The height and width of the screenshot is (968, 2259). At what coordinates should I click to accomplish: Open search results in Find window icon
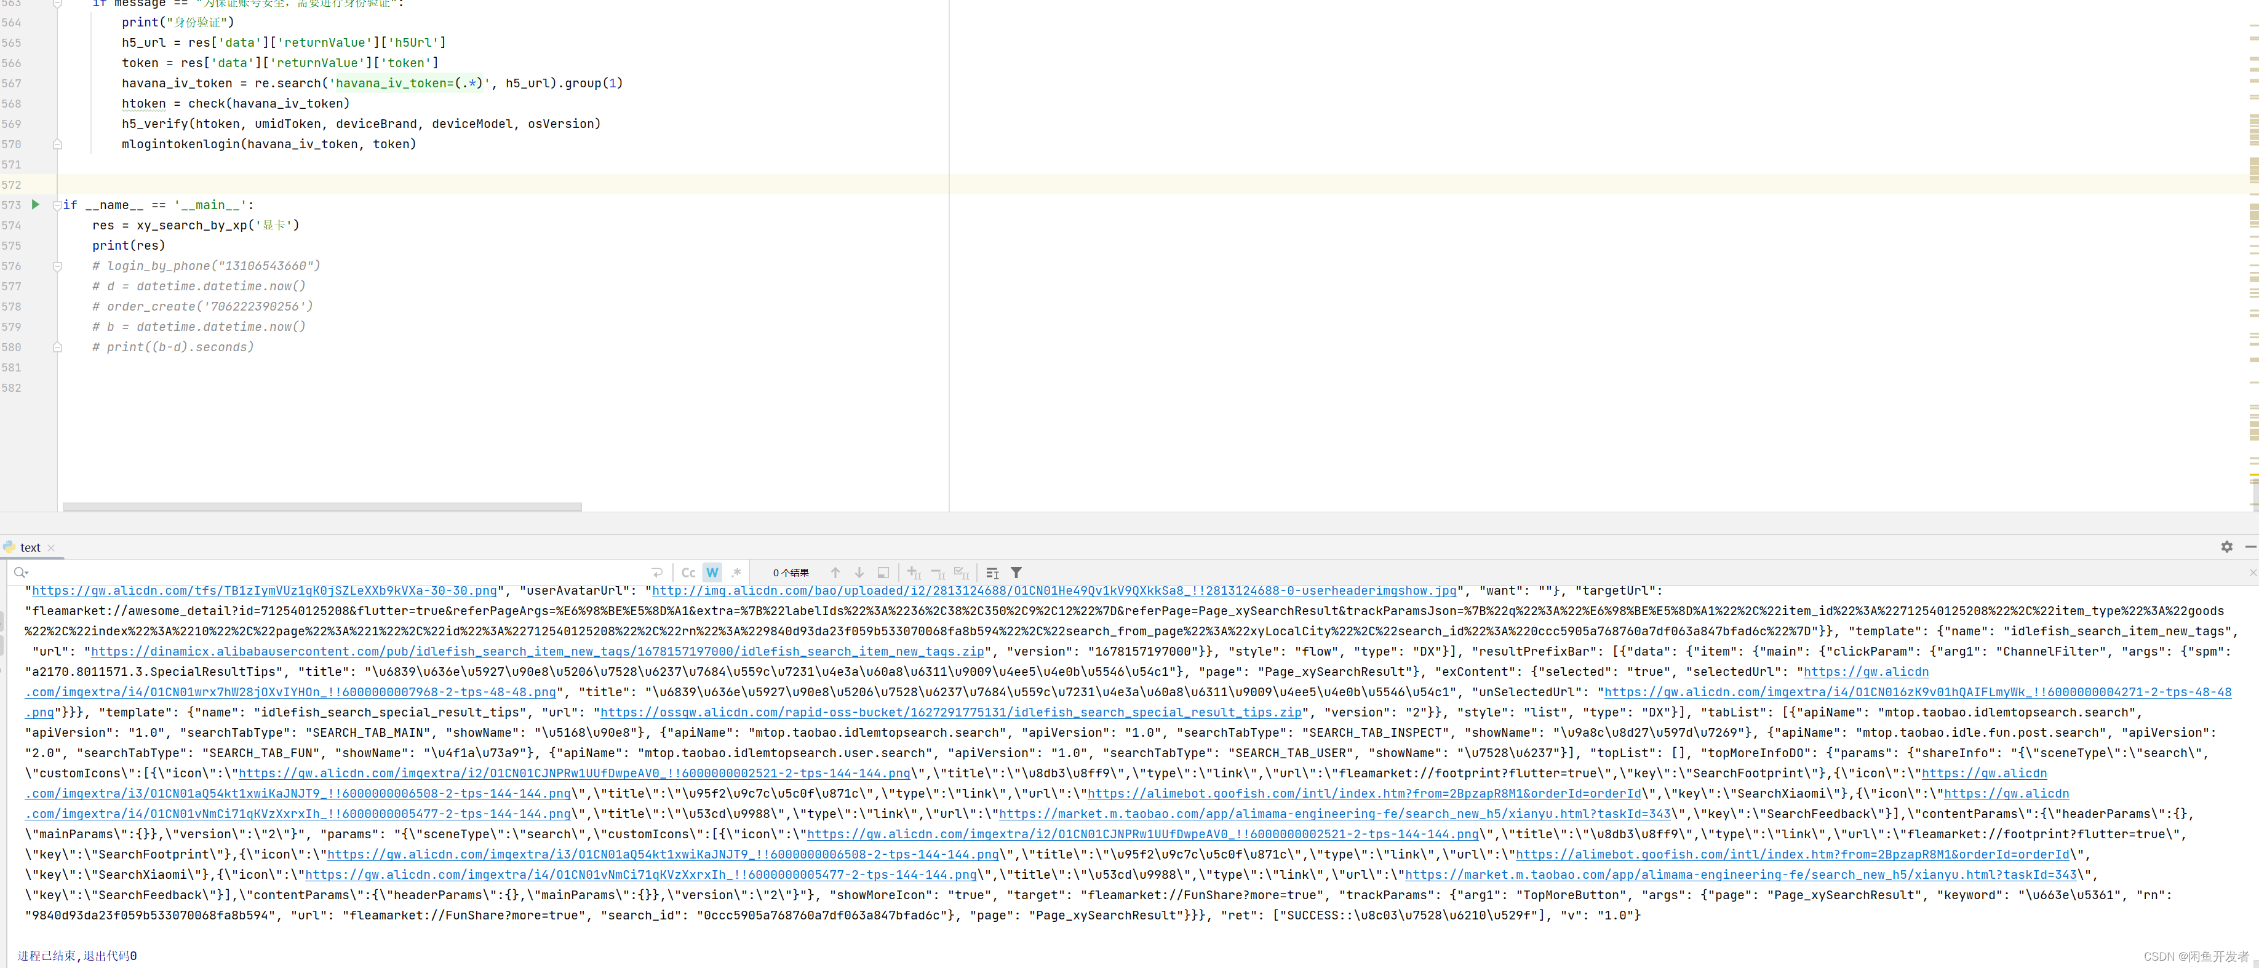[x=883, y=573]
